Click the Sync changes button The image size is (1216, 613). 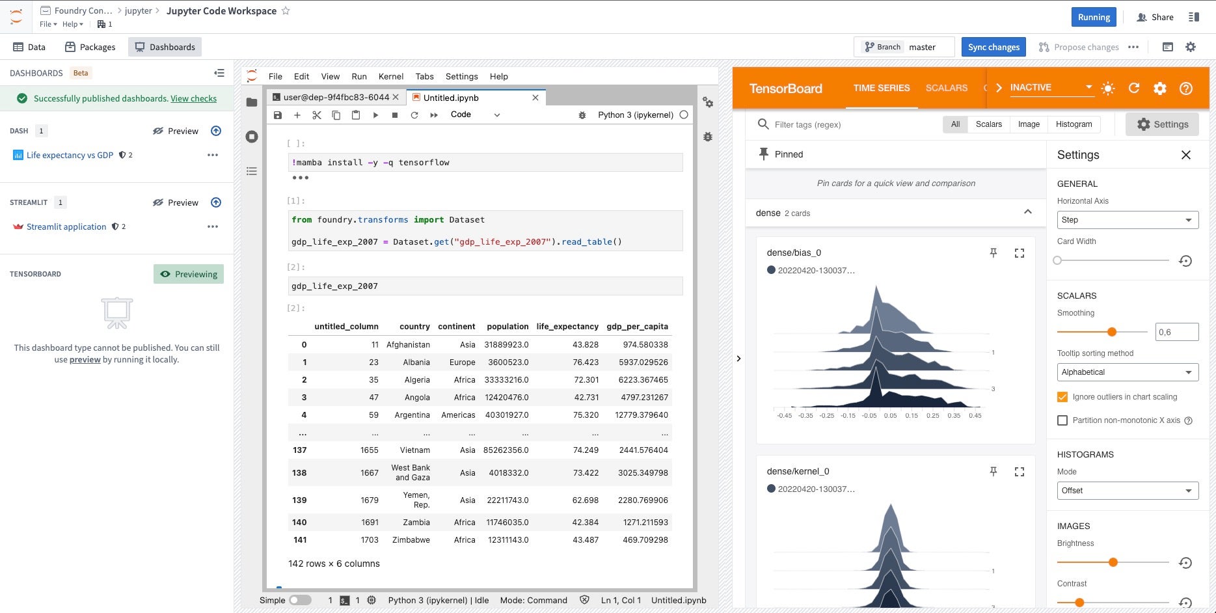click(993, 47)
